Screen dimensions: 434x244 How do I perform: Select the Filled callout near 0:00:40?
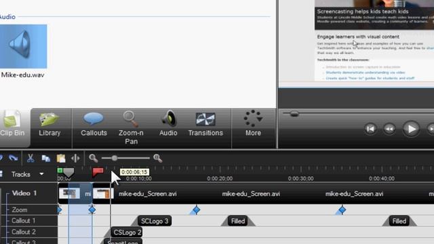point(399,221)
